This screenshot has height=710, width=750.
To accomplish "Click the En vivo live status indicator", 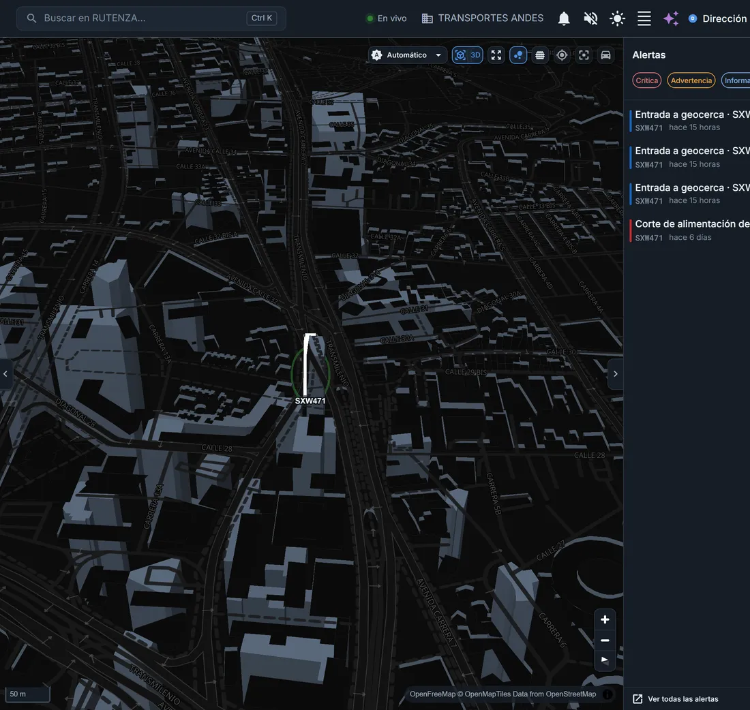I will pyautogui.click(x=387, y=18).
